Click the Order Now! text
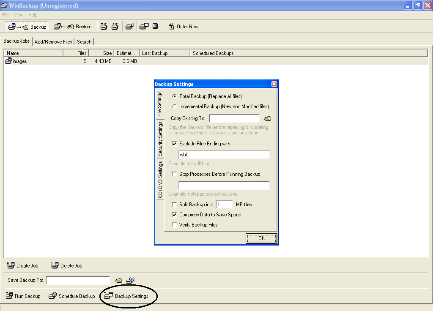This screenshot has width=433, height=311. pos(188,27)
